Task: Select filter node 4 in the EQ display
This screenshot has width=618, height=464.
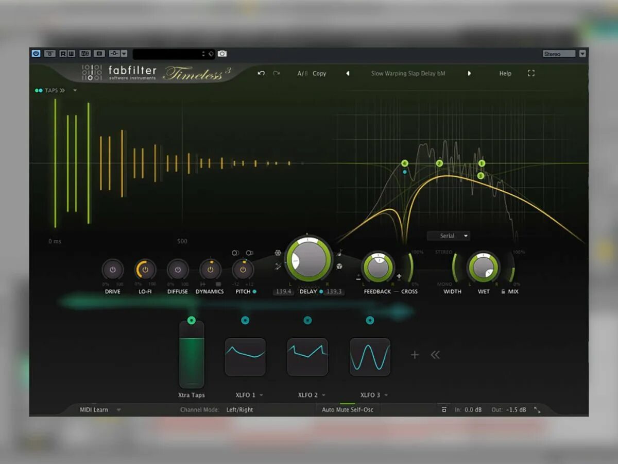Action: click(x=405, y=163)
